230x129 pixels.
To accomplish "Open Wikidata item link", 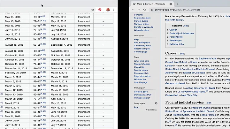I will (x=140, y=79).
